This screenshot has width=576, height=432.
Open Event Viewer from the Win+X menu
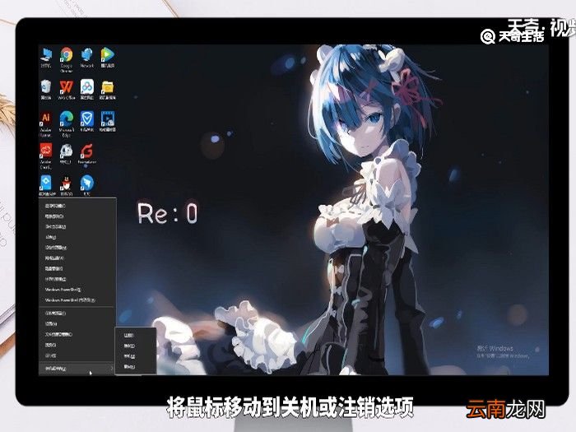pos(77,227)
